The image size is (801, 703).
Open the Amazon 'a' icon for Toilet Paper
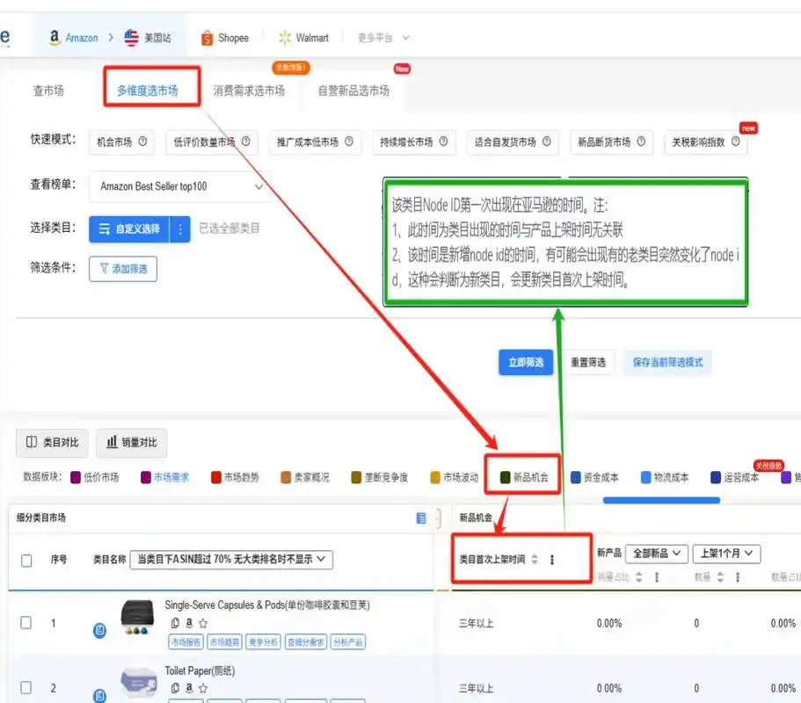click(188, 689)
